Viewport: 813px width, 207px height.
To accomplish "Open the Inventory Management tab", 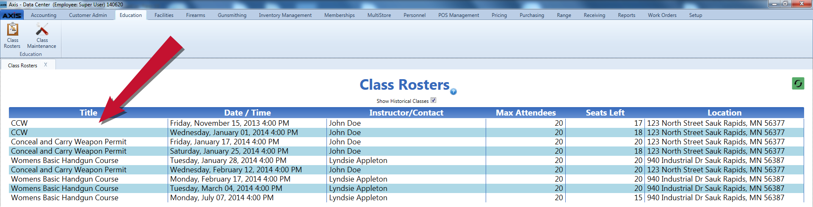I will coord(285,15).
